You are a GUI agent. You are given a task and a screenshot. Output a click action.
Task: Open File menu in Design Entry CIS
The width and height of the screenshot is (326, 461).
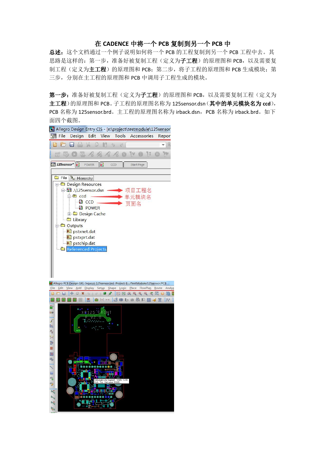[62, 136]
